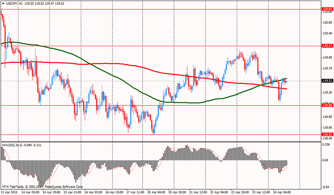Click the 17 Apr 11:00 time label

(x=135, y=192)
